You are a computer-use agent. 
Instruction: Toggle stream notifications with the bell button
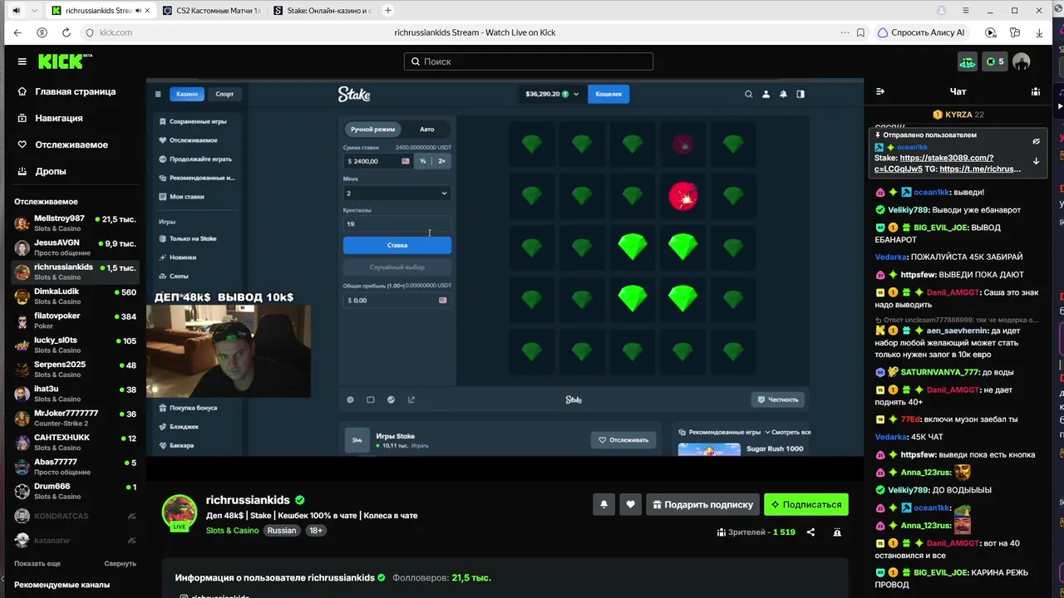pyautogui.click(x=604, y=504)
